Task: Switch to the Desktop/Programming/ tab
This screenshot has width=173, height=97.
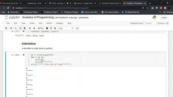Action: tap(110, 3)
